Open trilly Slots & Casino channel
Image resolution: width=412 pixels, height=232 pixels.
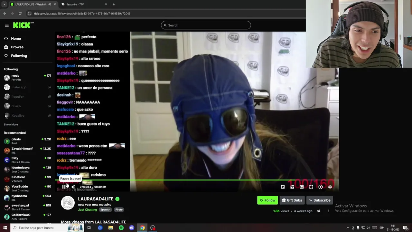(27, 160)
